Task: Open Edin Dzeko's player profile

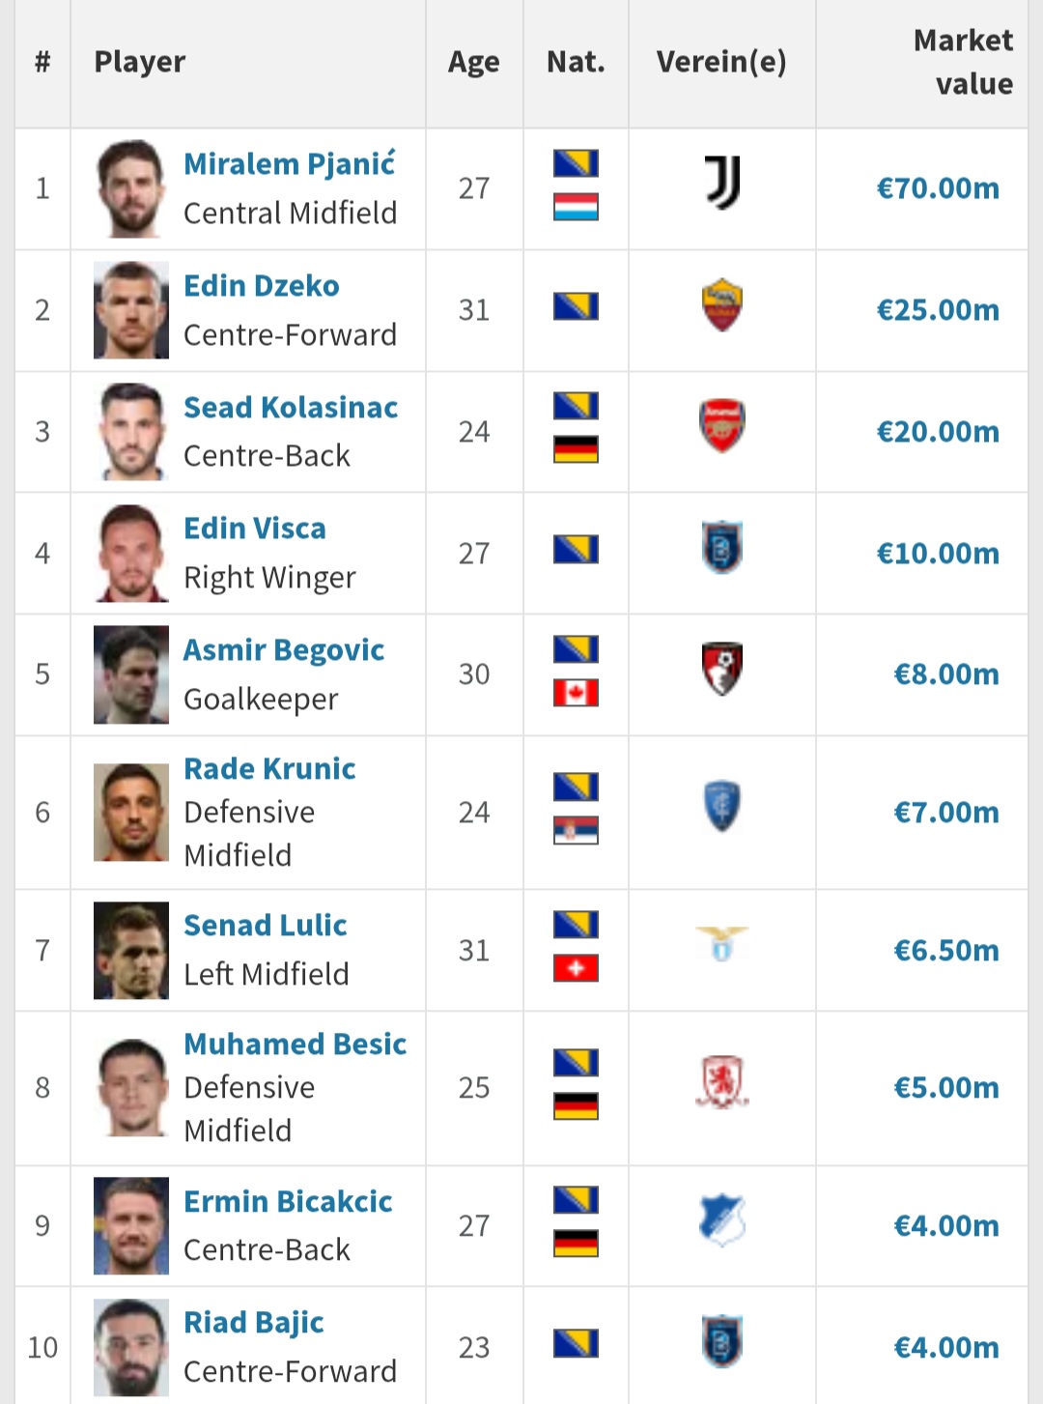Action: [x=261, y=286]
